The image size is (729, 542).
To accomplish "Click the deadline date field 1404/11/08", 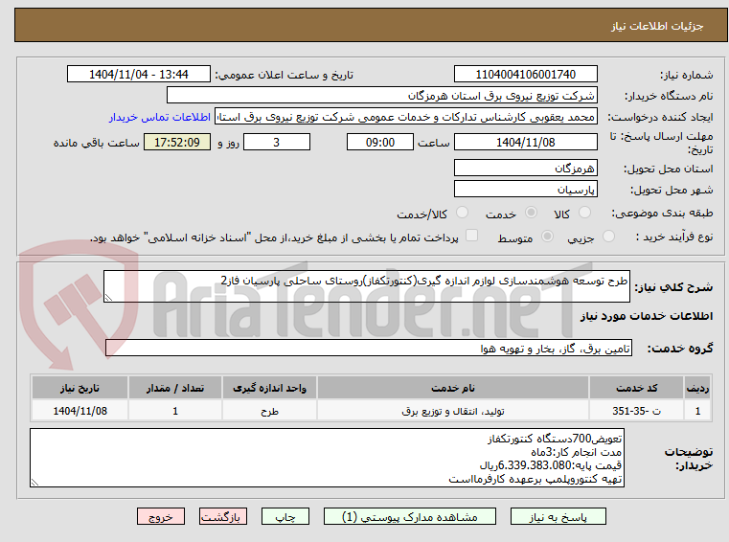I will (525, 142).
